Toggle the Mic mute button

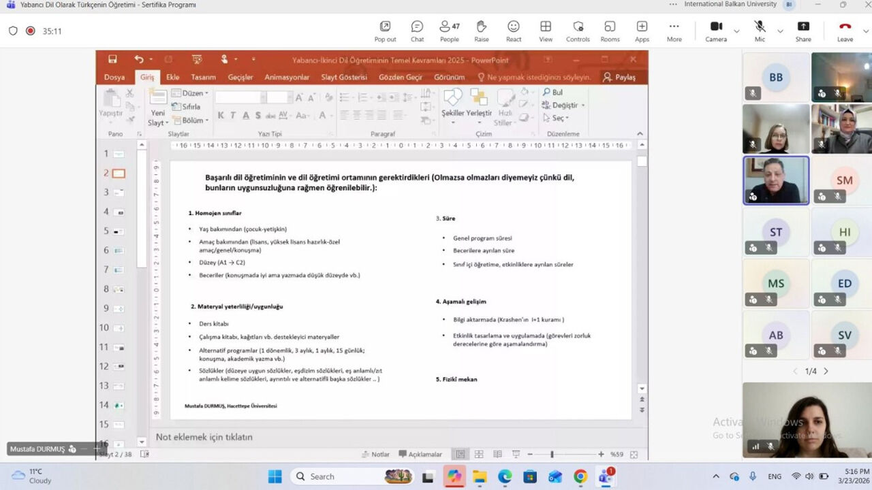click(760, 31)
